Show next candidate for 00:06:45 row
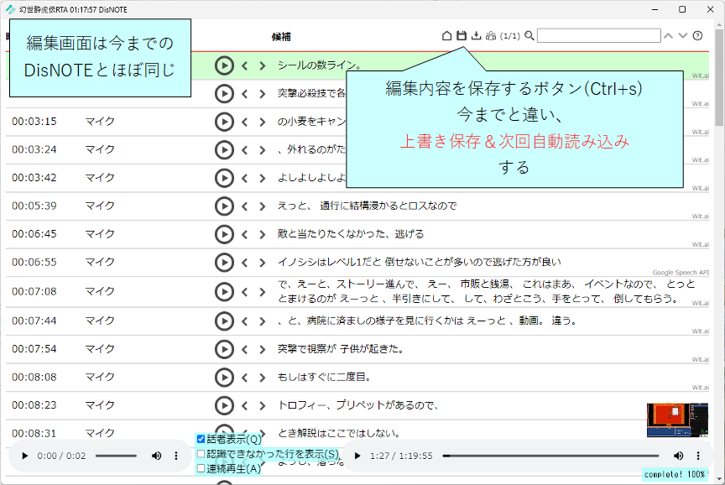This screenshot has width=725, height=485. coord(262,235)
